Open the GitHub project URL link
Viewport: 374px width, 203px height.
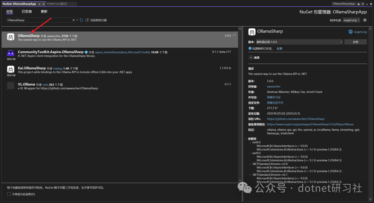point(295,119)
